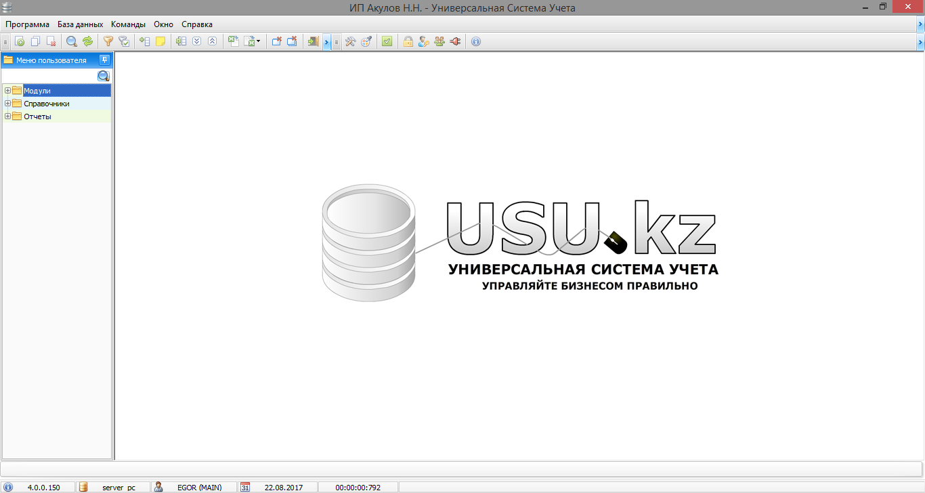Expand the menu bar overflow arrow at right
The height and width of the screenshot is (493, 925).
coord(920,24)
